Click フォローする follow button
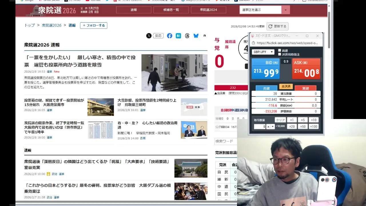The width and height of the screenshot is (366, 206). pos(94,25)
